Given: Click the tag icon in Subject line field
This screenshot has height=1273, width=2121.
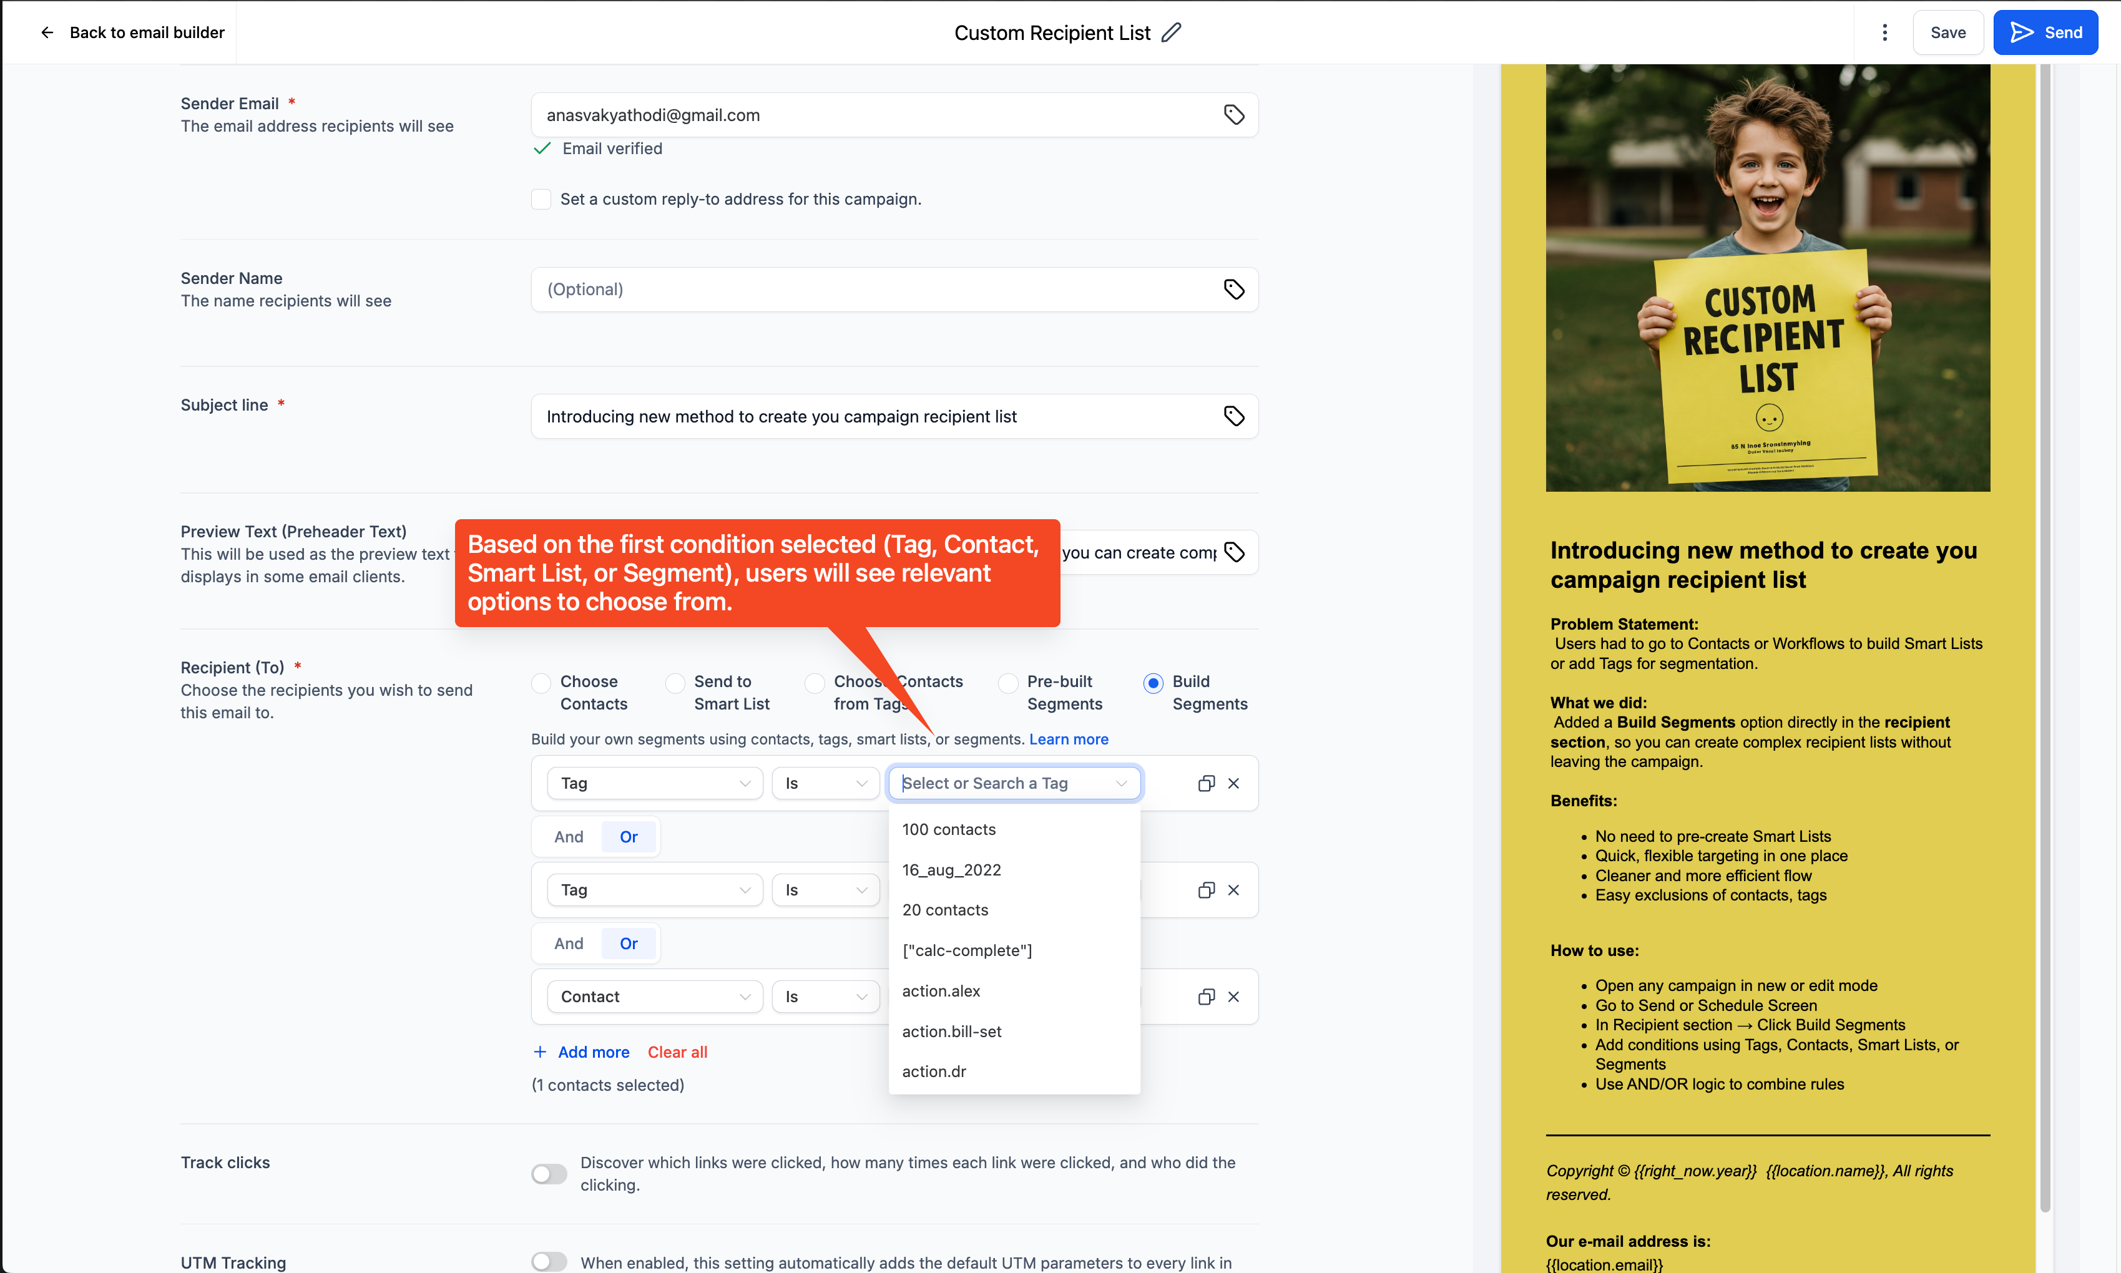Looking at the screenshot, I should pos(1234,416).
